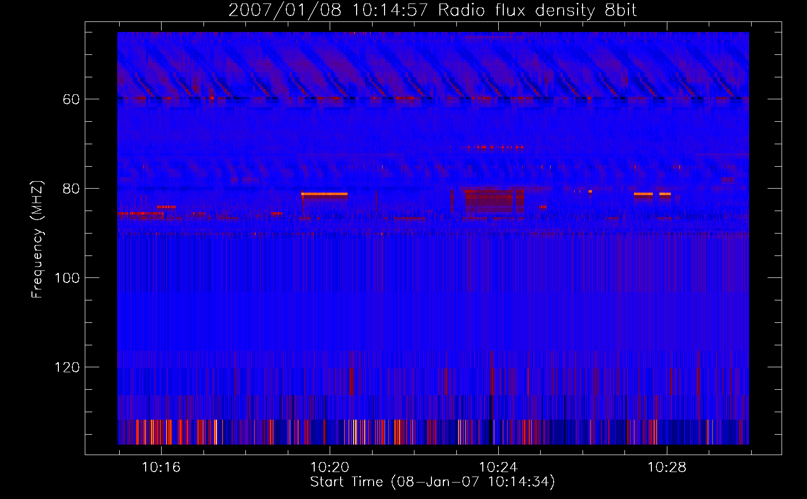Image resolution: width=807 pixels, height=499 pixels.
Task: Click the 10:24 time axis label
Action: (498, 468)
